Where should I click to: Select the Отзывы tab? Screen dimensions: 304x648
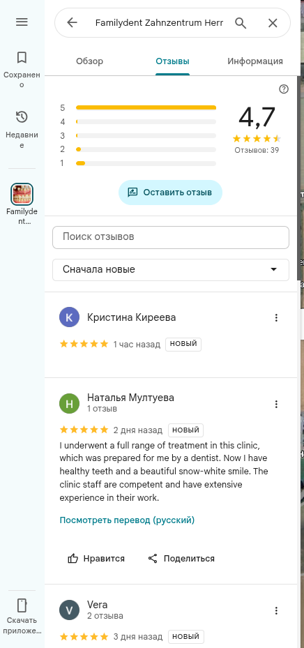coord(172,61)
